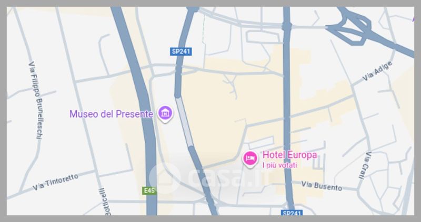Click the Via Crati street label
Viewport: 421px width, 222px height.
point(365,165)
